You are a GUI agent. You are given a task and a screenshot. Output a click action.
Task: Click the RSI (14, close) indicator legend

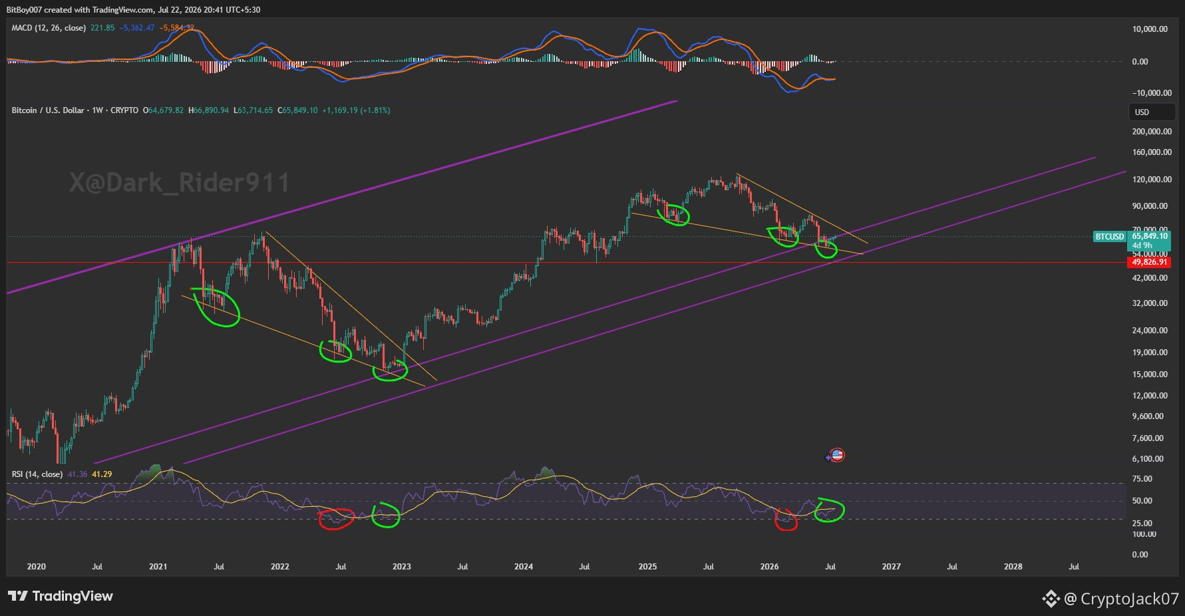coord(37,474)
